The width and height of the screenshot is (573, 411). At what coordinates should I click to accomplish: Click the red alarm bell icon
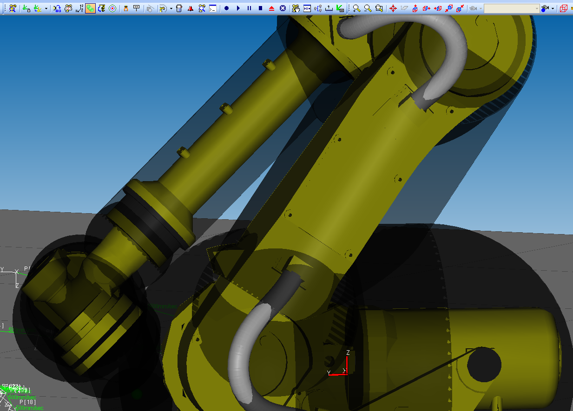coord(191,8)
